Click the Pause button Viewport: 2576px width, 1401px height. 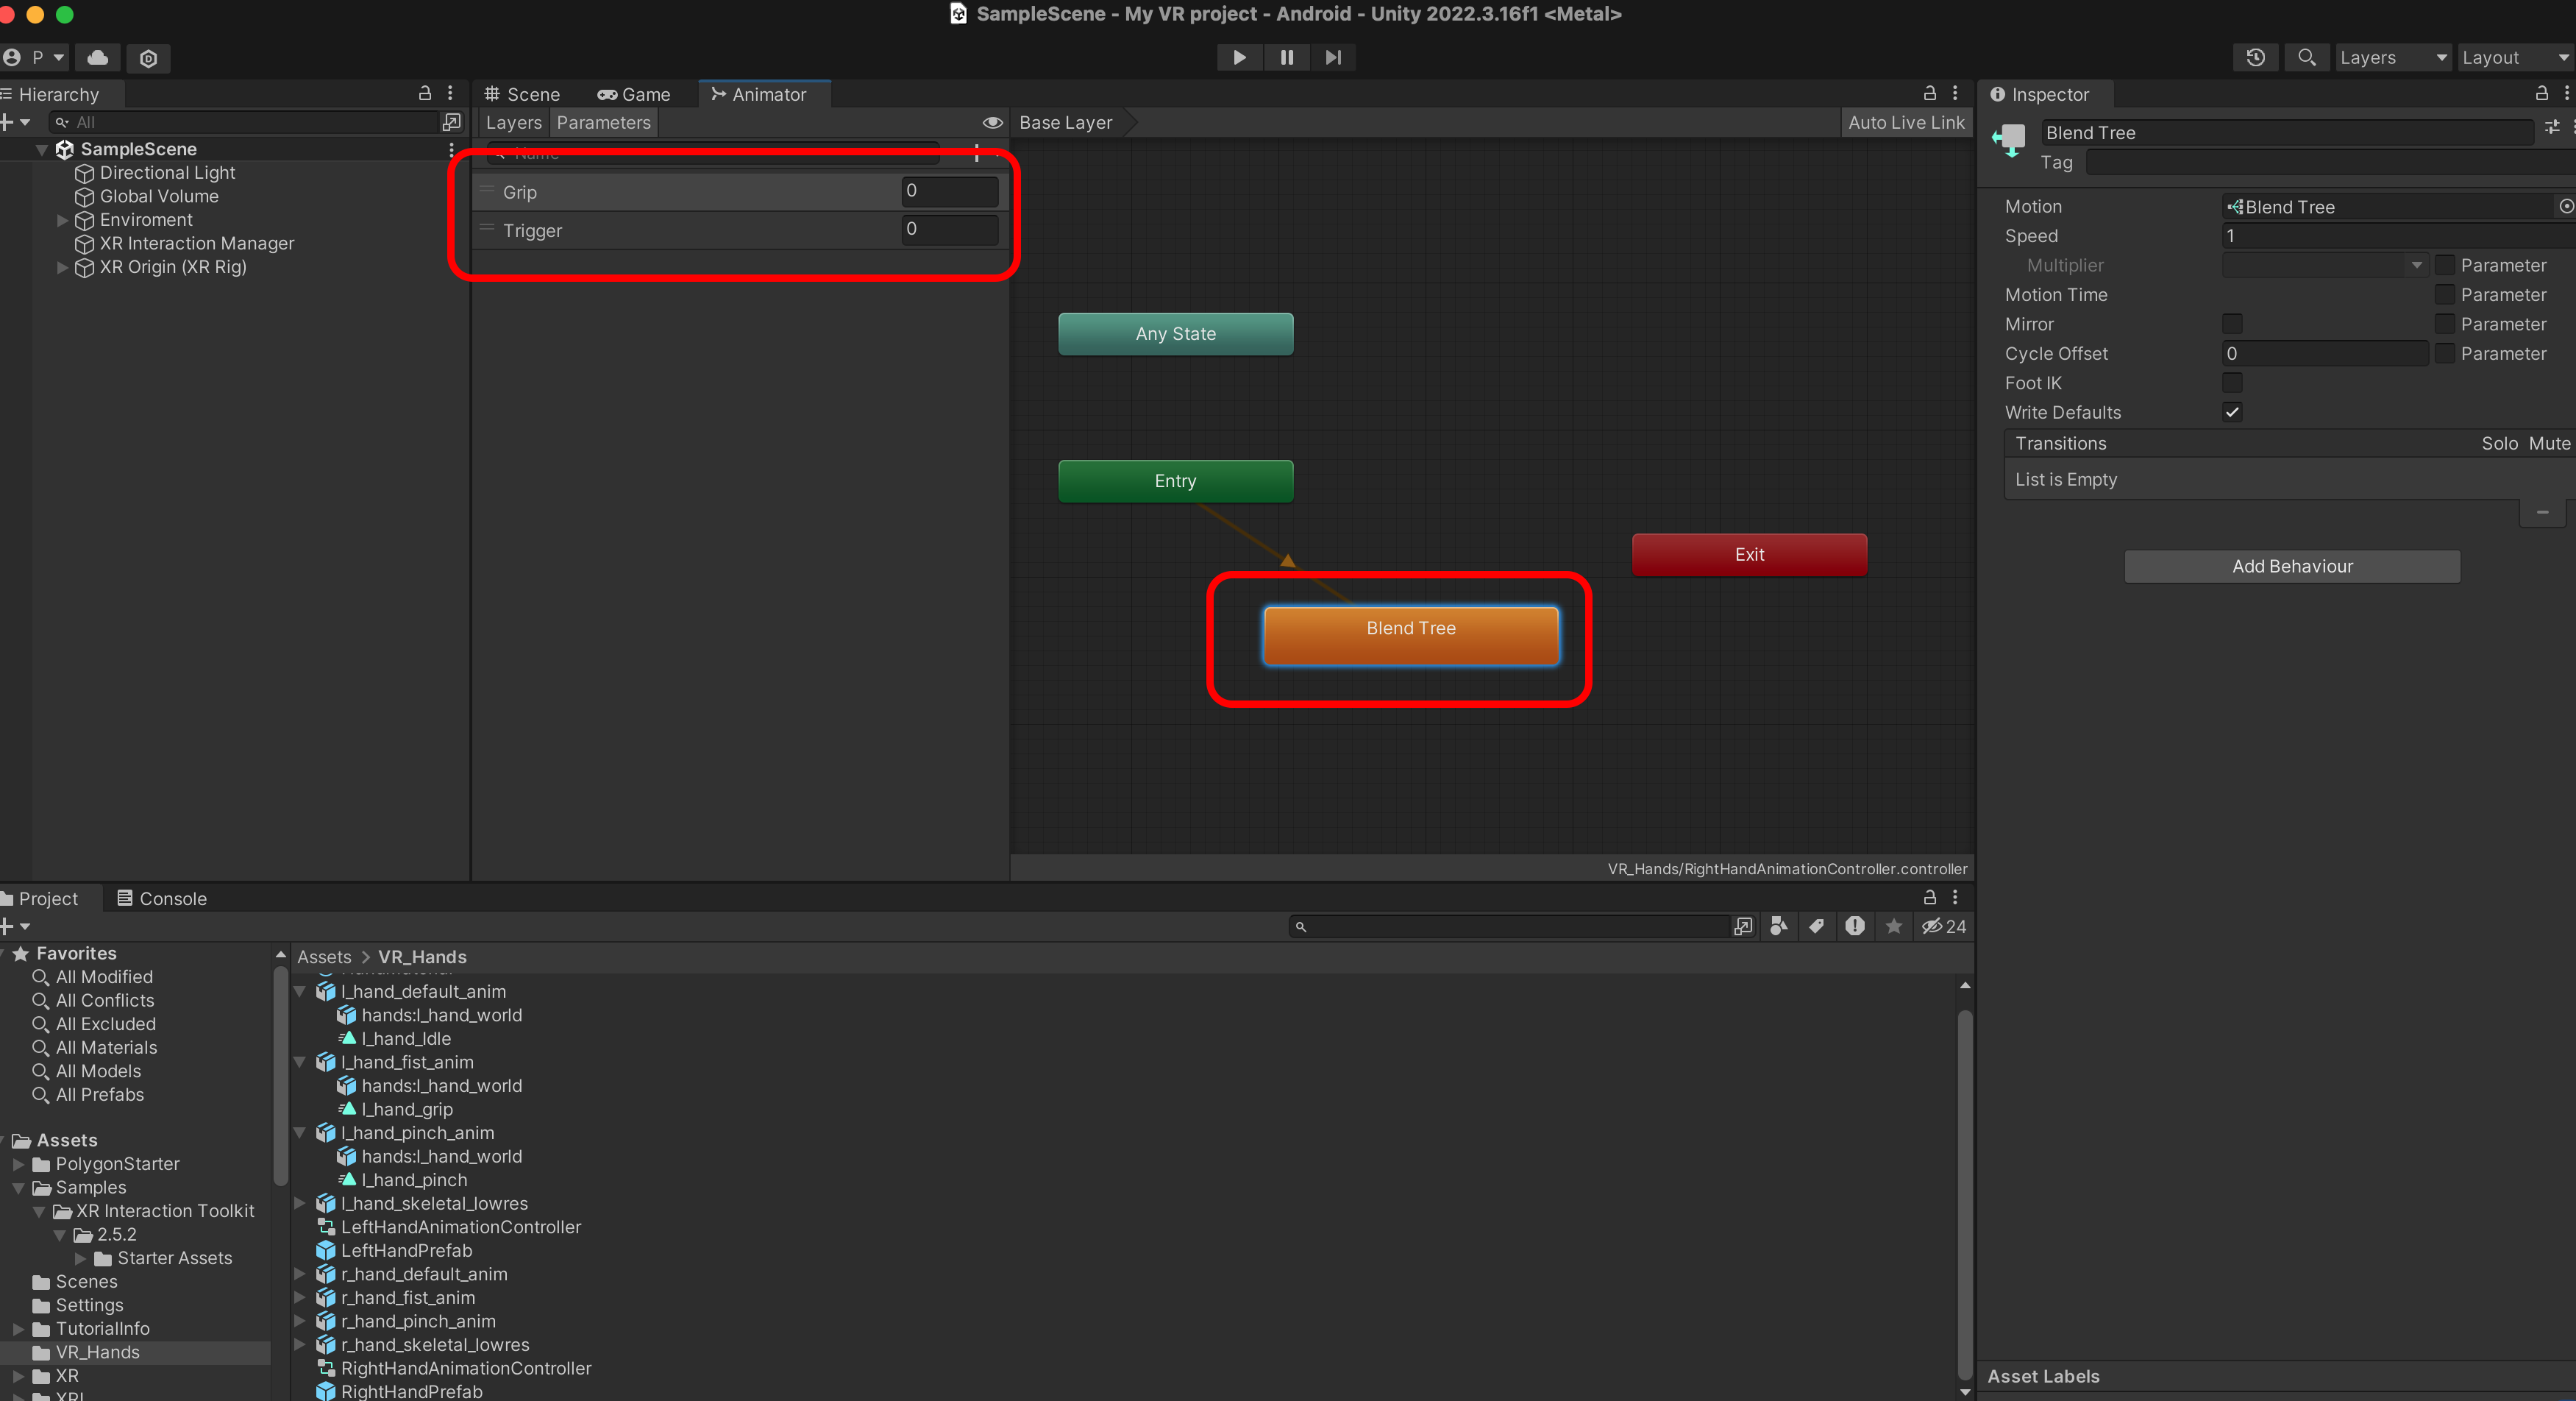[1286, 57]
